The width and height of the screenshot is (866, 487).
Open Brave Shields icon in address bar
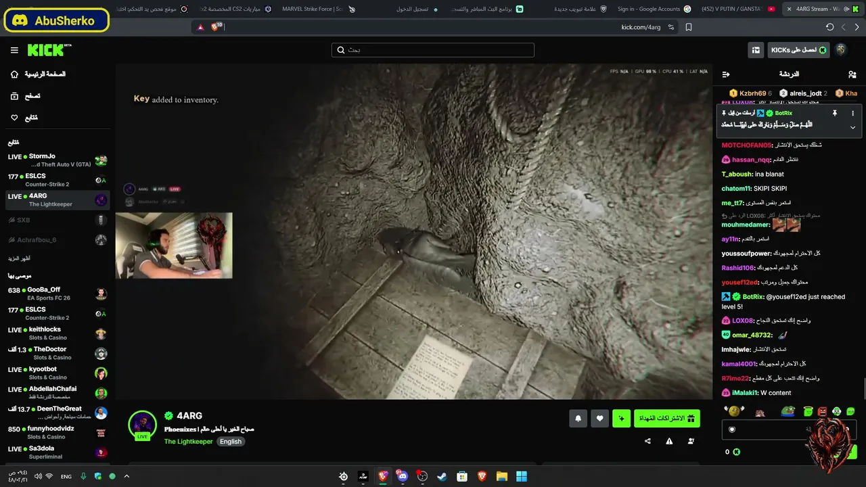click(216, 27)
